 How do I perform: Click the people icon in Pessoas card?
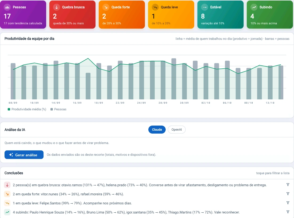[7, 7]
